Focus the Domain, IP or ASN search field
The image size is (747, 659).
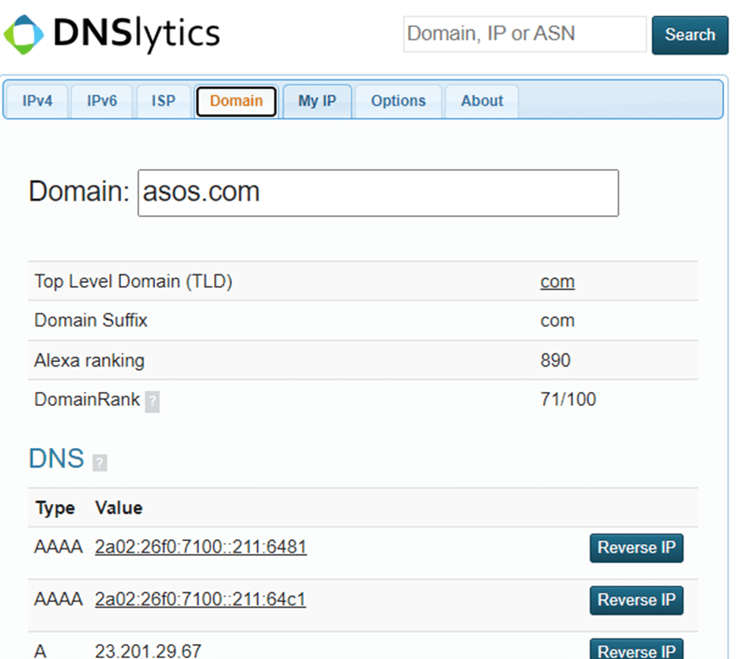(525, 34)
